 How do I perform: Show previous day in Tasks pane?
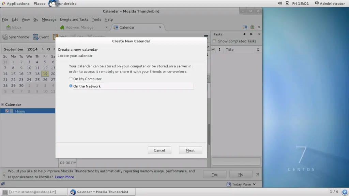pyautogui.click(x=244, y=34)
